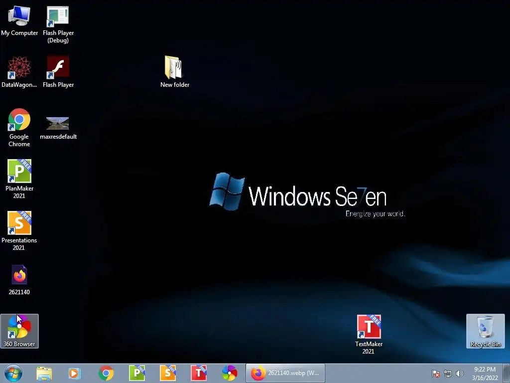
Task: Select the maxresdefault image file
Action: pyautogui.click(x=58, y=127)
